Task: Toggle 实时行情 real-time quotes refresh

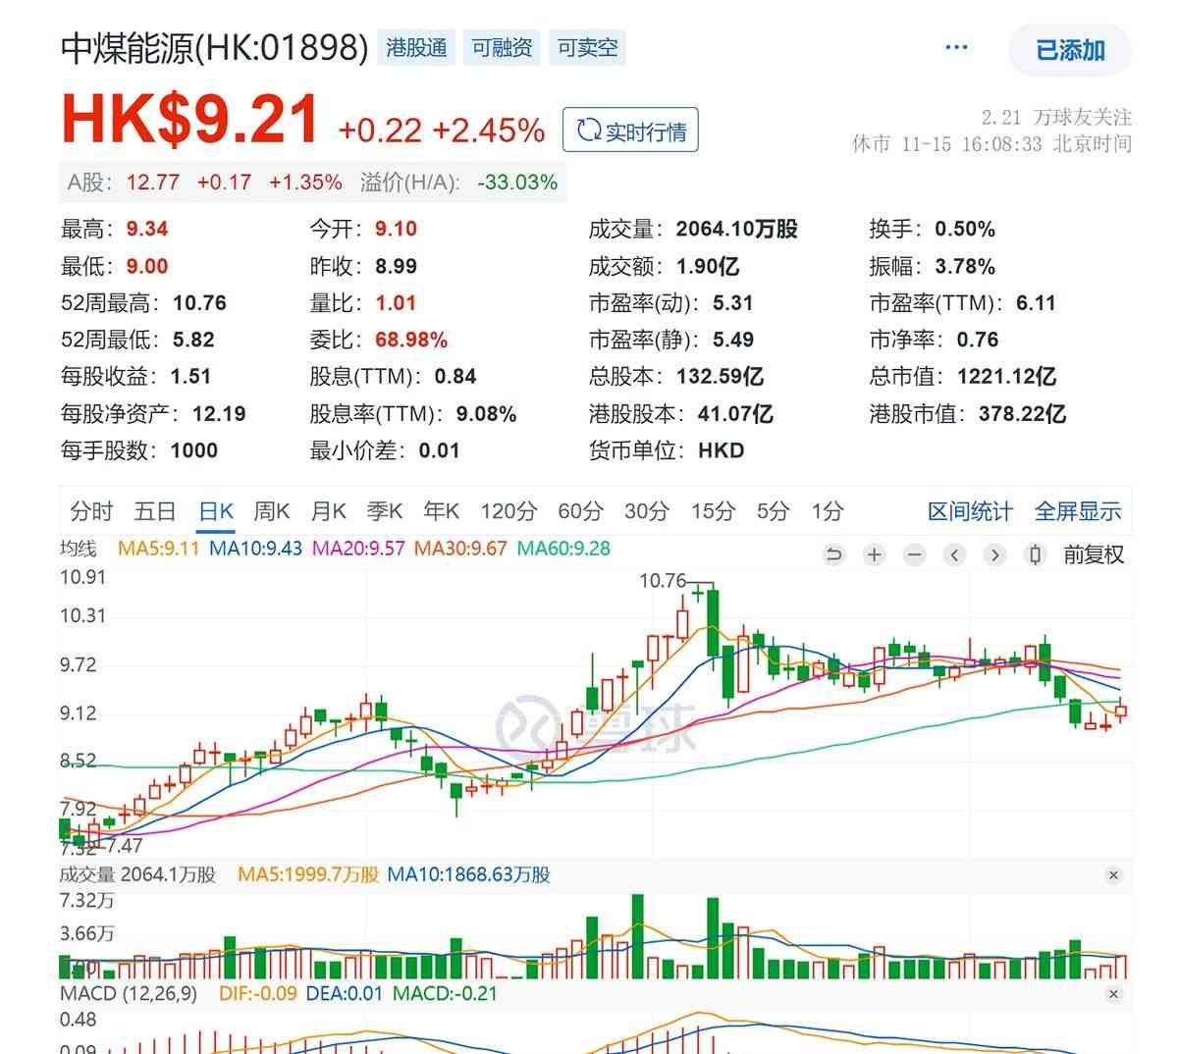Action: click(630, 131)
